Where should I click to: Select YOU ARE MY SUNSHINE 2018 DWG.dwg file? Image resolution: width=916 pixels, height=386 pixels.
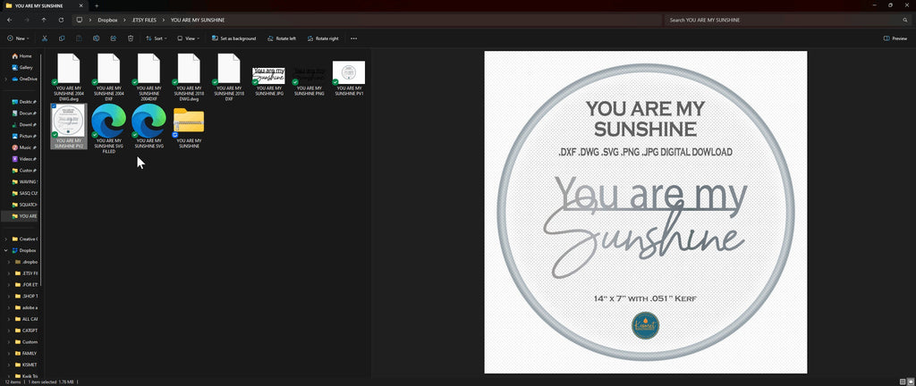pos(189,77)
